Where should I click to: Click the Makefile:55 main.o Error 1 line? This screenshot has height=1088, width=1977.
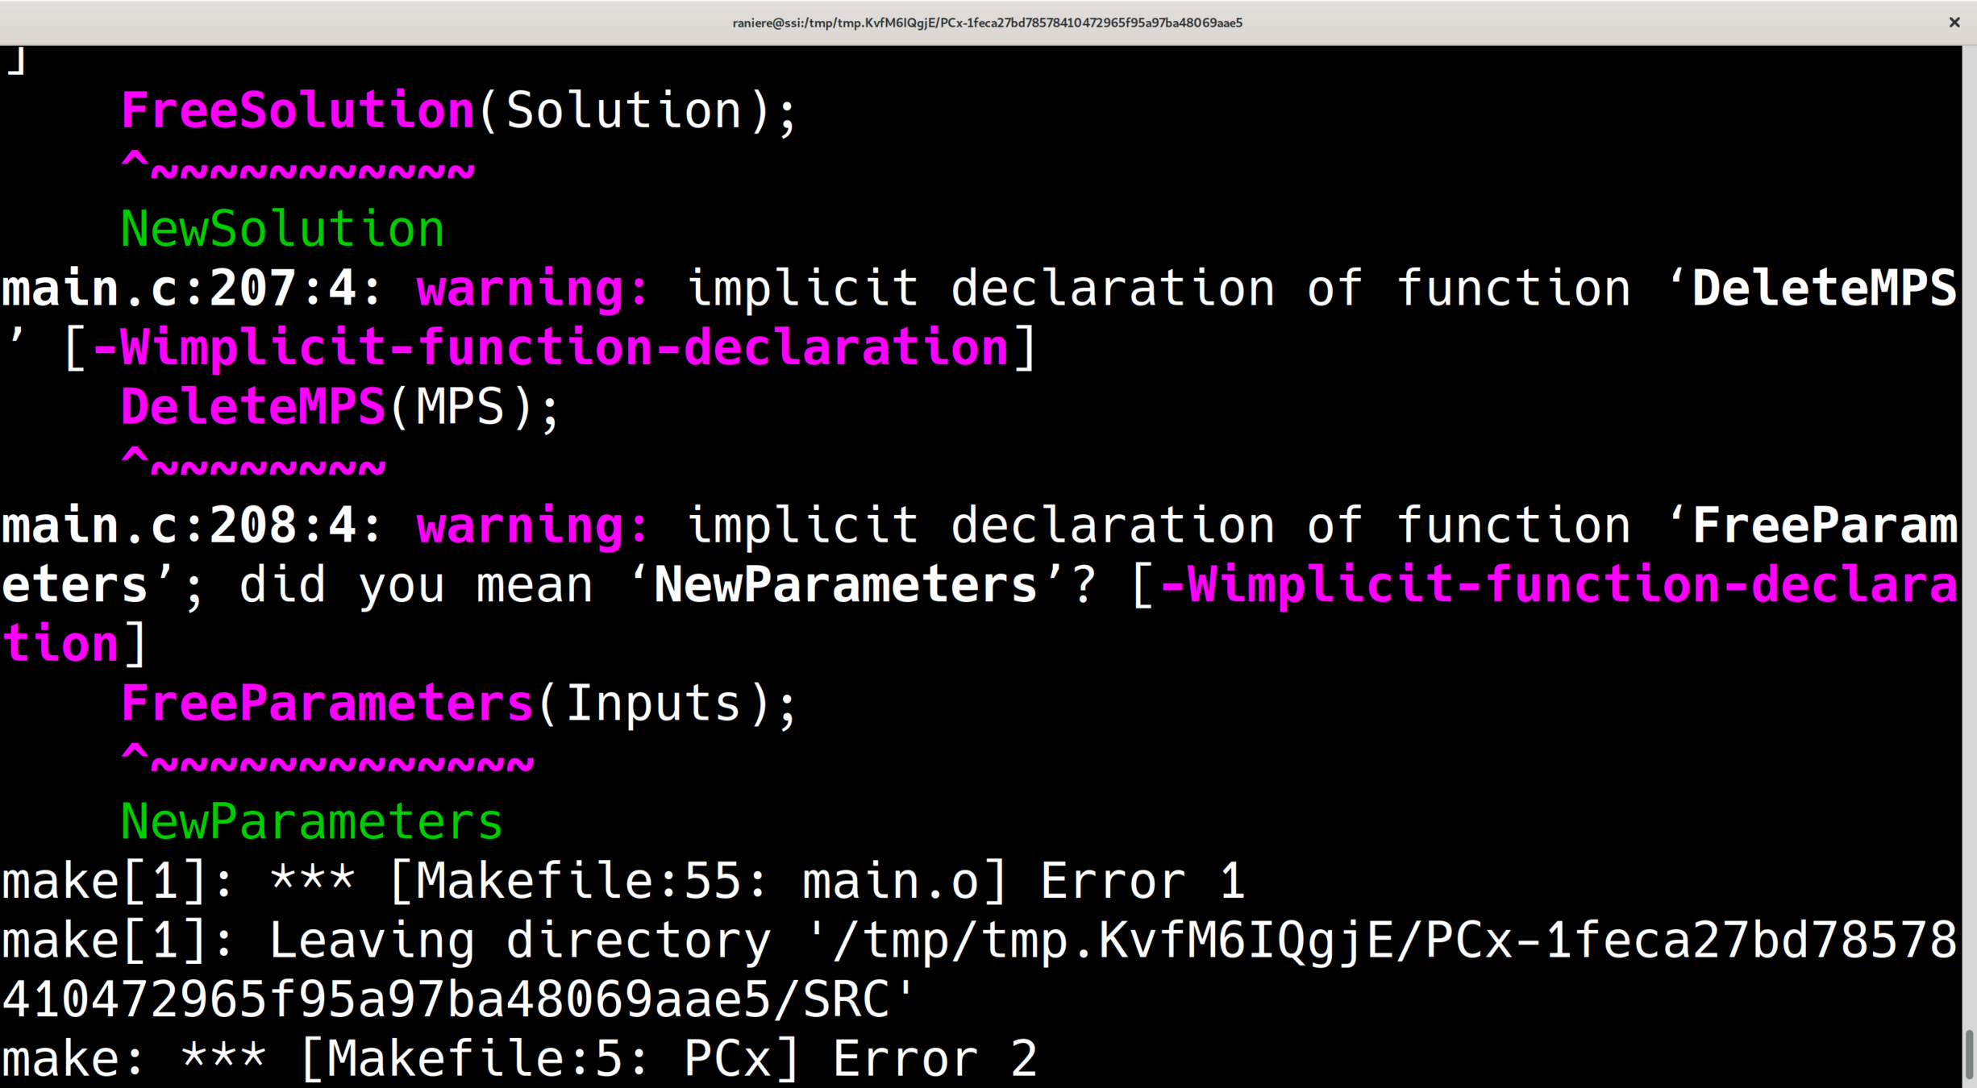pos(622,881)
